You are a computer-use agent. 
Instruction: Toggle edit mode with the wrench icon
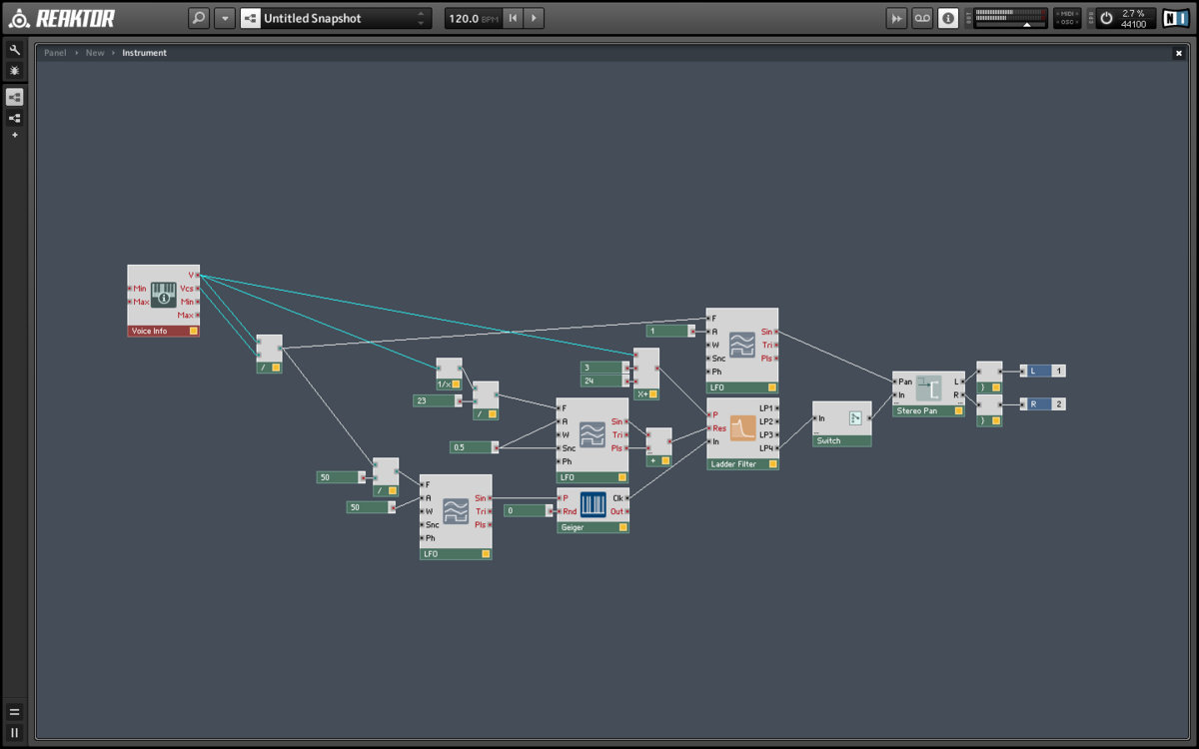(x=14, y=49)
